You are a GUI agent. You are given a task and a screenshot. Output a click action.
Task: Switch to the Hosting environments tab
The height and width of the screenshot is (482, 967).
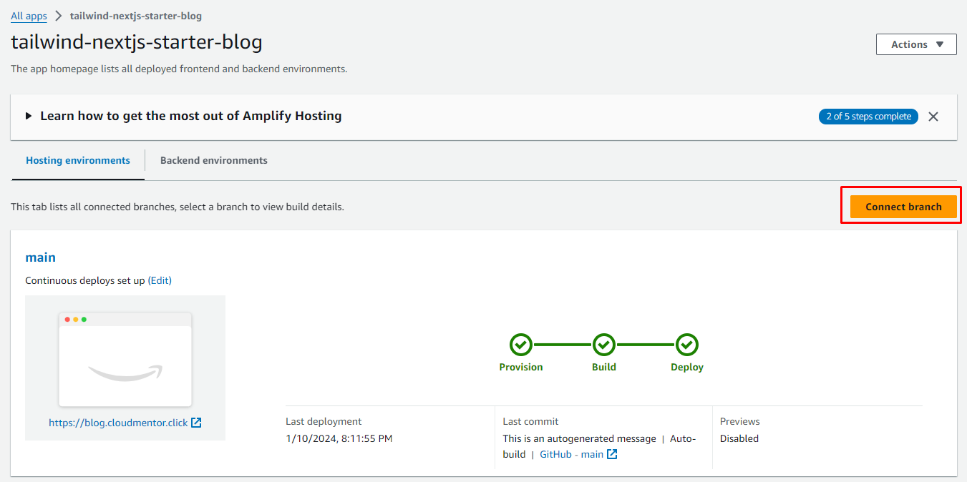pyautogui.click(x=78, y=160)
